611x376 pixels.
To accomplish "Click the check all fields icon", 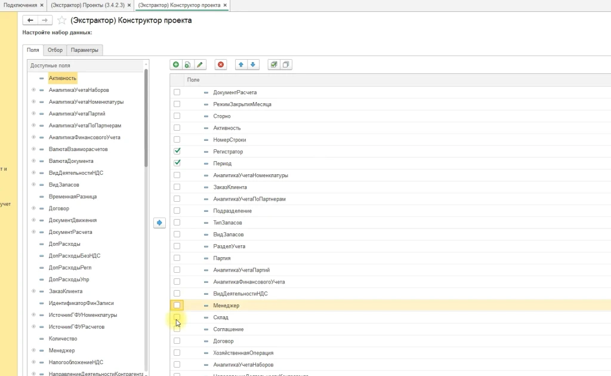I will pos(274,64).
